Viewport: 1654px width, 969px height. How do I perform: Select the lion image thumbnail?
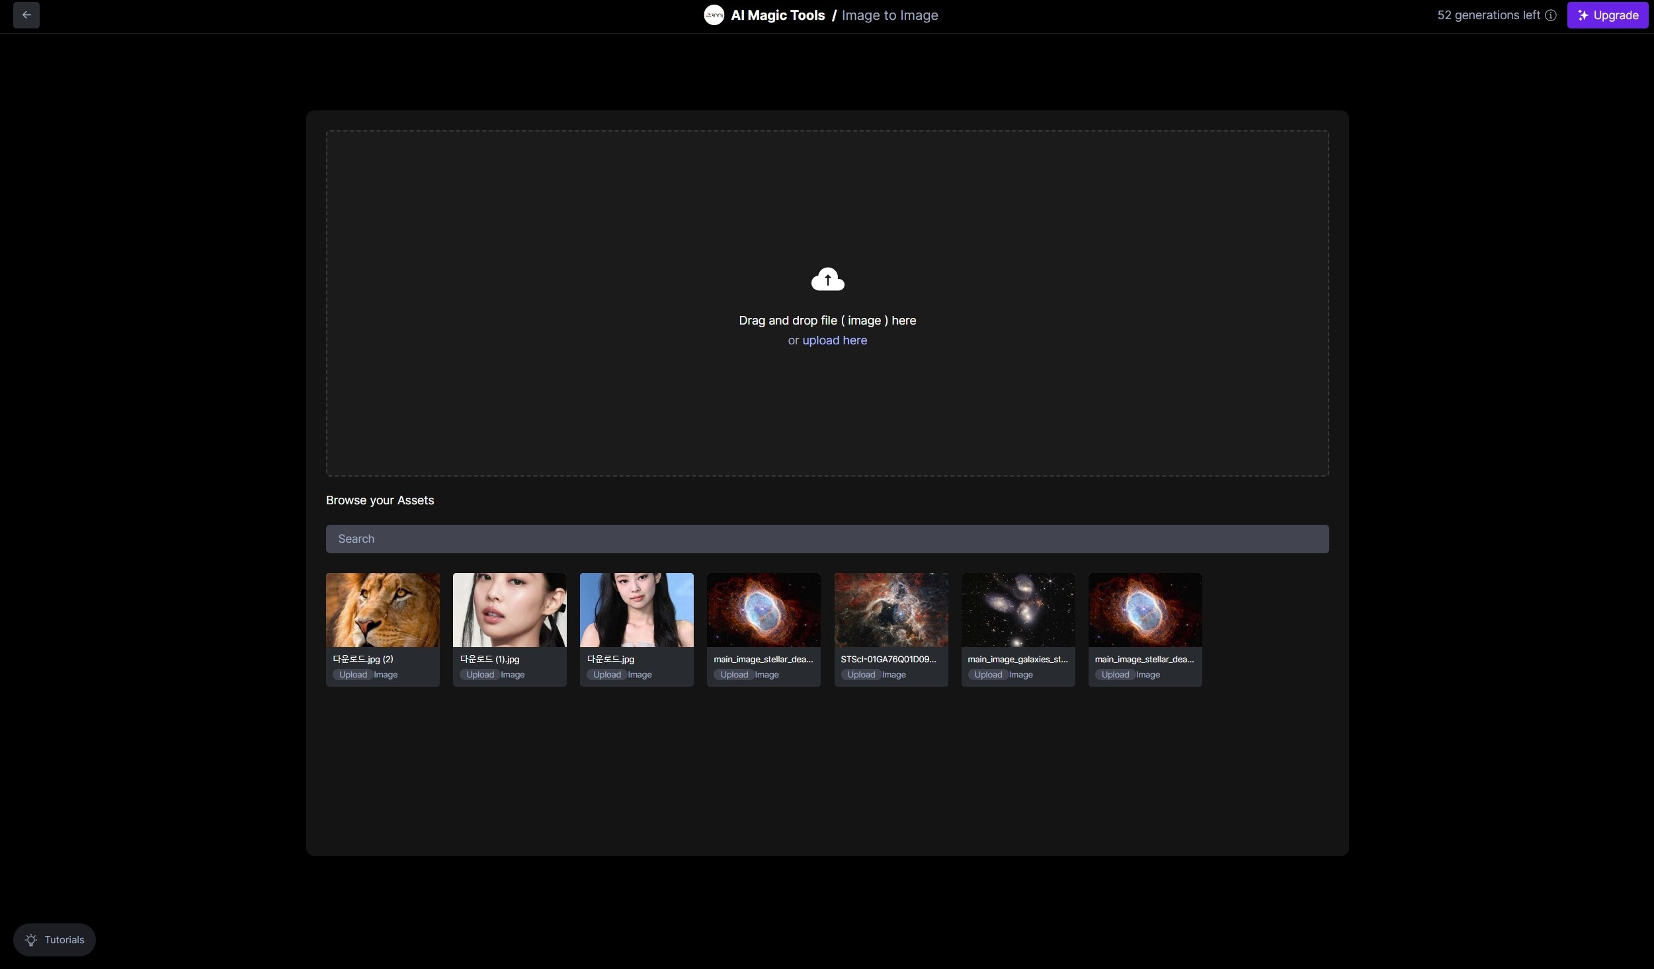[x=382, y=609]
